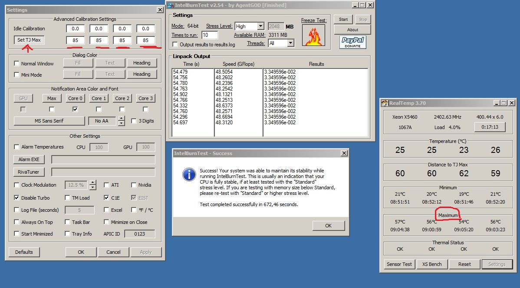Check the TM Load option

pos(67,197)
